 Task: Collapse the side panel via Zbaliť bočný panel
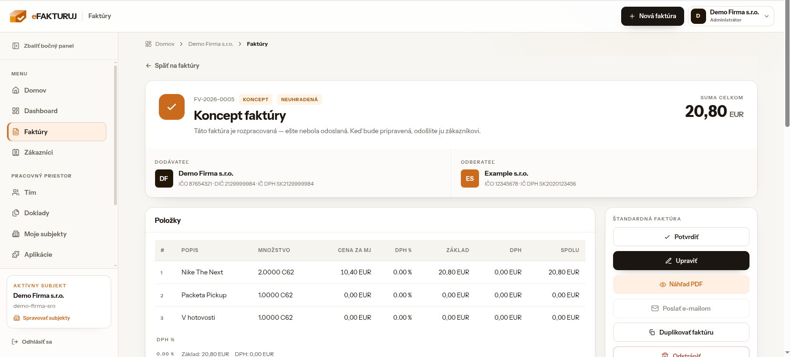pos(43,46)
